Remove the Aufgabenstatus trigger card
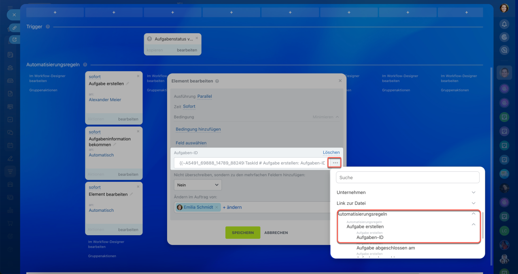Viewport: 518px width, 274px height. [197, 38]
